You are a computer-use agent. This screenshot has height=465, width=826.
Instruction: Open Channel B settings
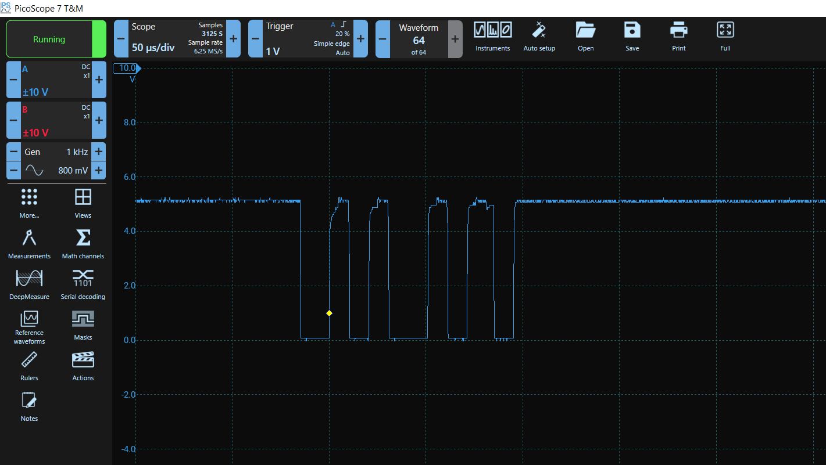[x=56, y=120]
